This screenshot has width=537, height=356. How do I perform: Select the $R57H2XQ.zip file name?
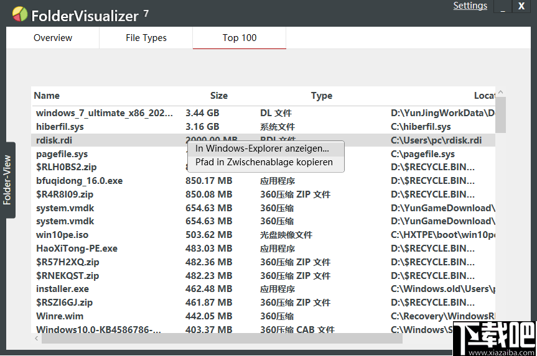click(x=68, y=262)
